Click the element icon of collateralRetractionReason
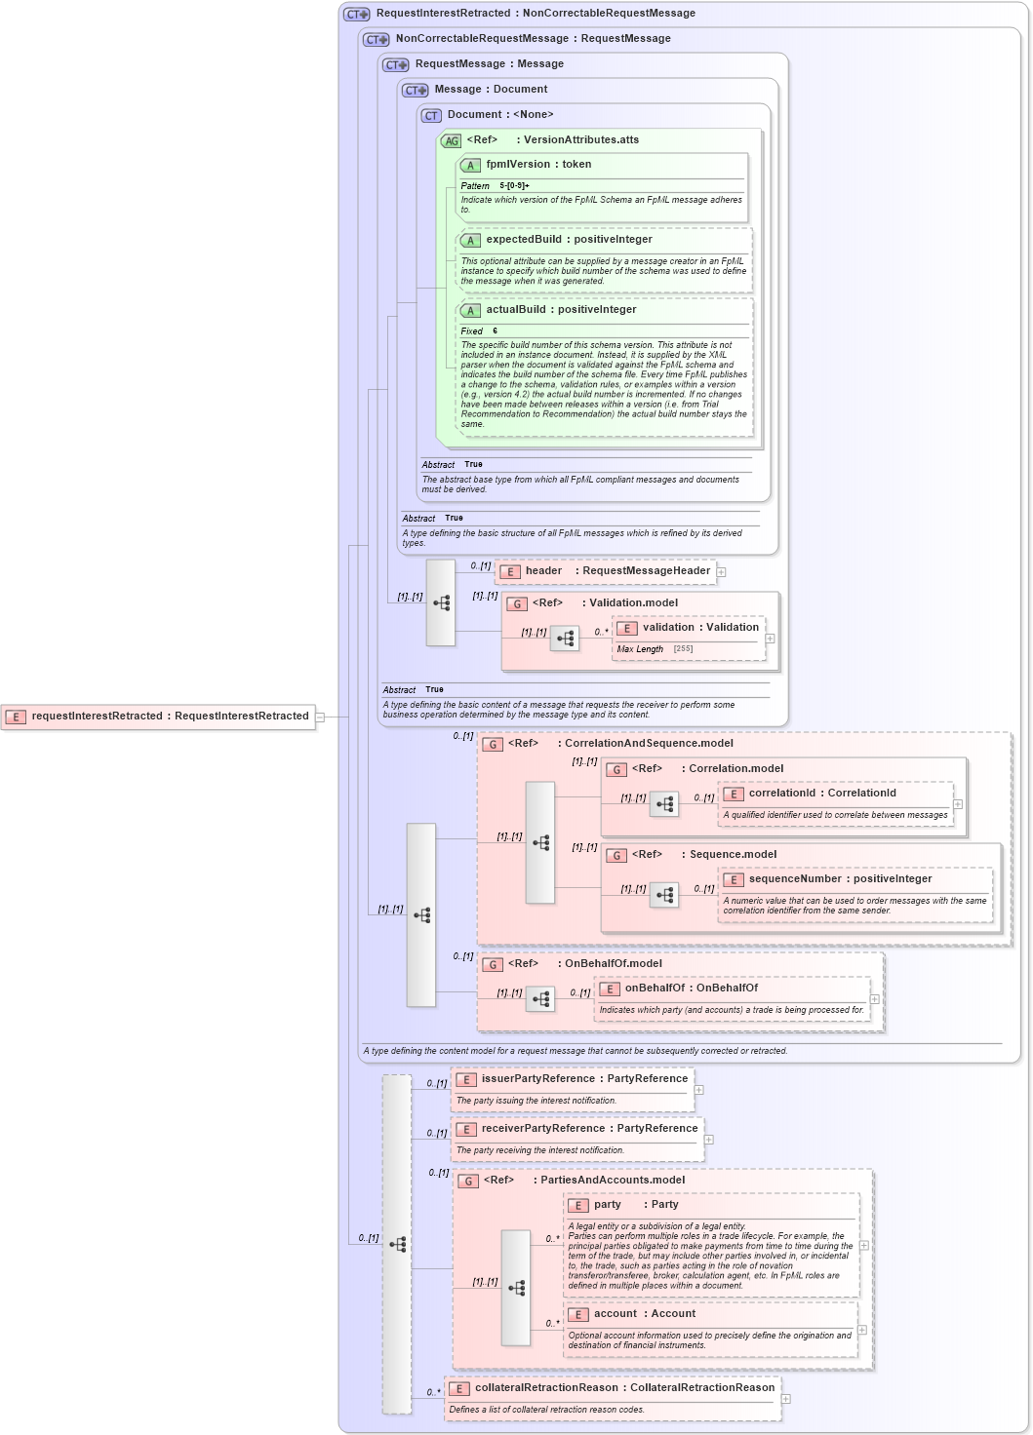This screenshot has height=1435, width=1033. point(459,1388)
